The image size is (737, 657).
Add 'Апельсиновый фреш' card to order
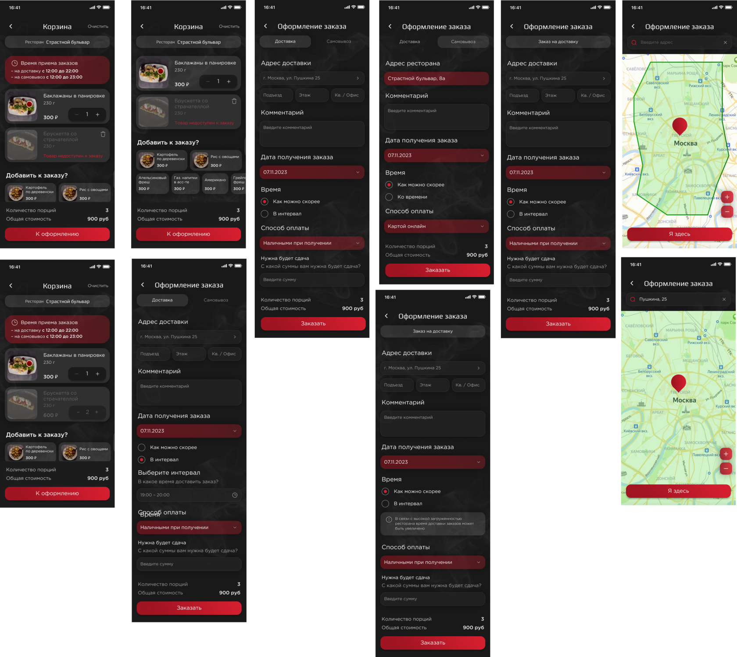click(153, 184)
